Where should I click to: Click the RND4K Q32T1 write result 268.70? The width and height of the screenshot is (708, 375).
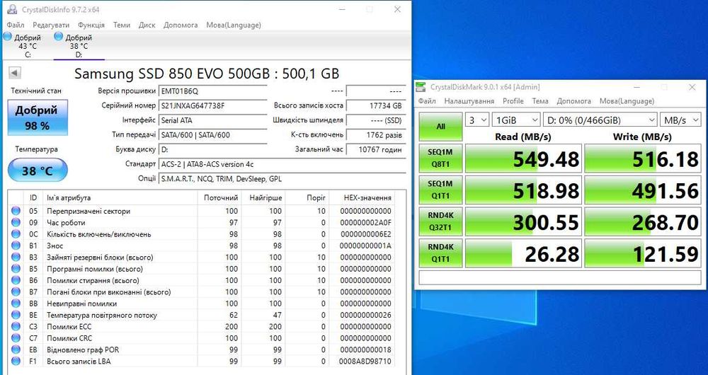click(x=643, y=221)
